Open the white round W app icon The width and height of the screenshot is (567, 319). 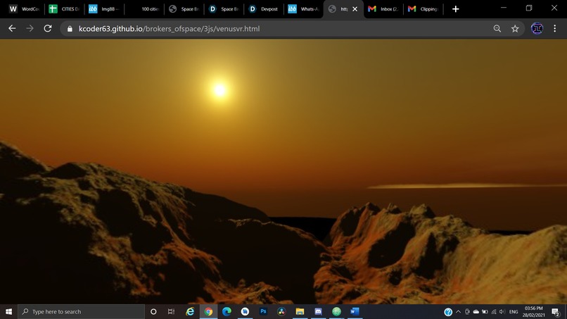pos(245,311)
